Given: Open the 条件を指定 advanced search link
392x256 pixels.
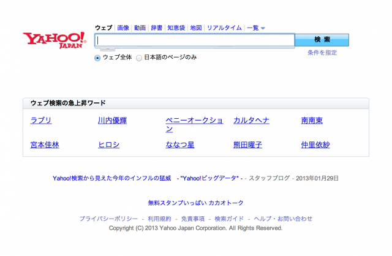Looking at the screenshot, I should point(322,53).
